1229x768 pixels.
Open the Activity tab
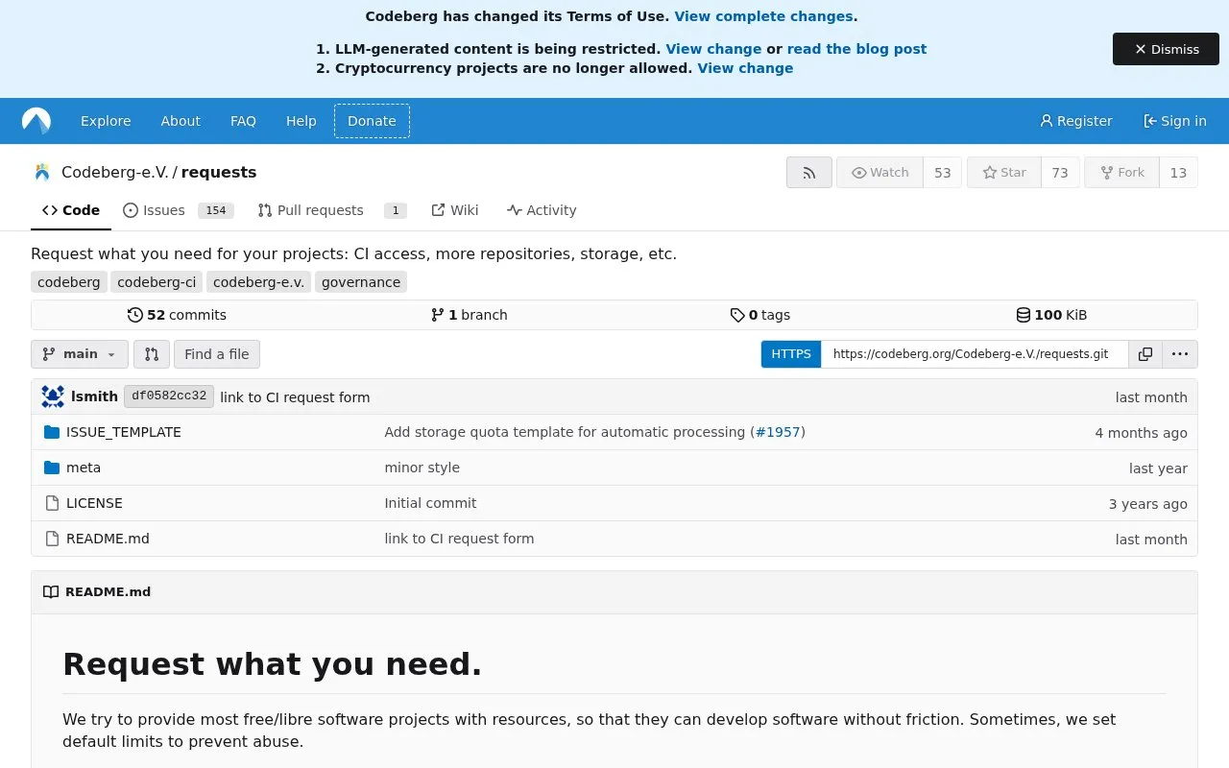click(542, 210)
